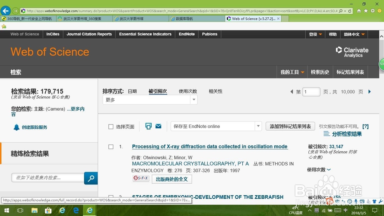The width and height of the screenshot is (384, 216).
Task: Click the print results icon
Action: [x=148, y=126]
